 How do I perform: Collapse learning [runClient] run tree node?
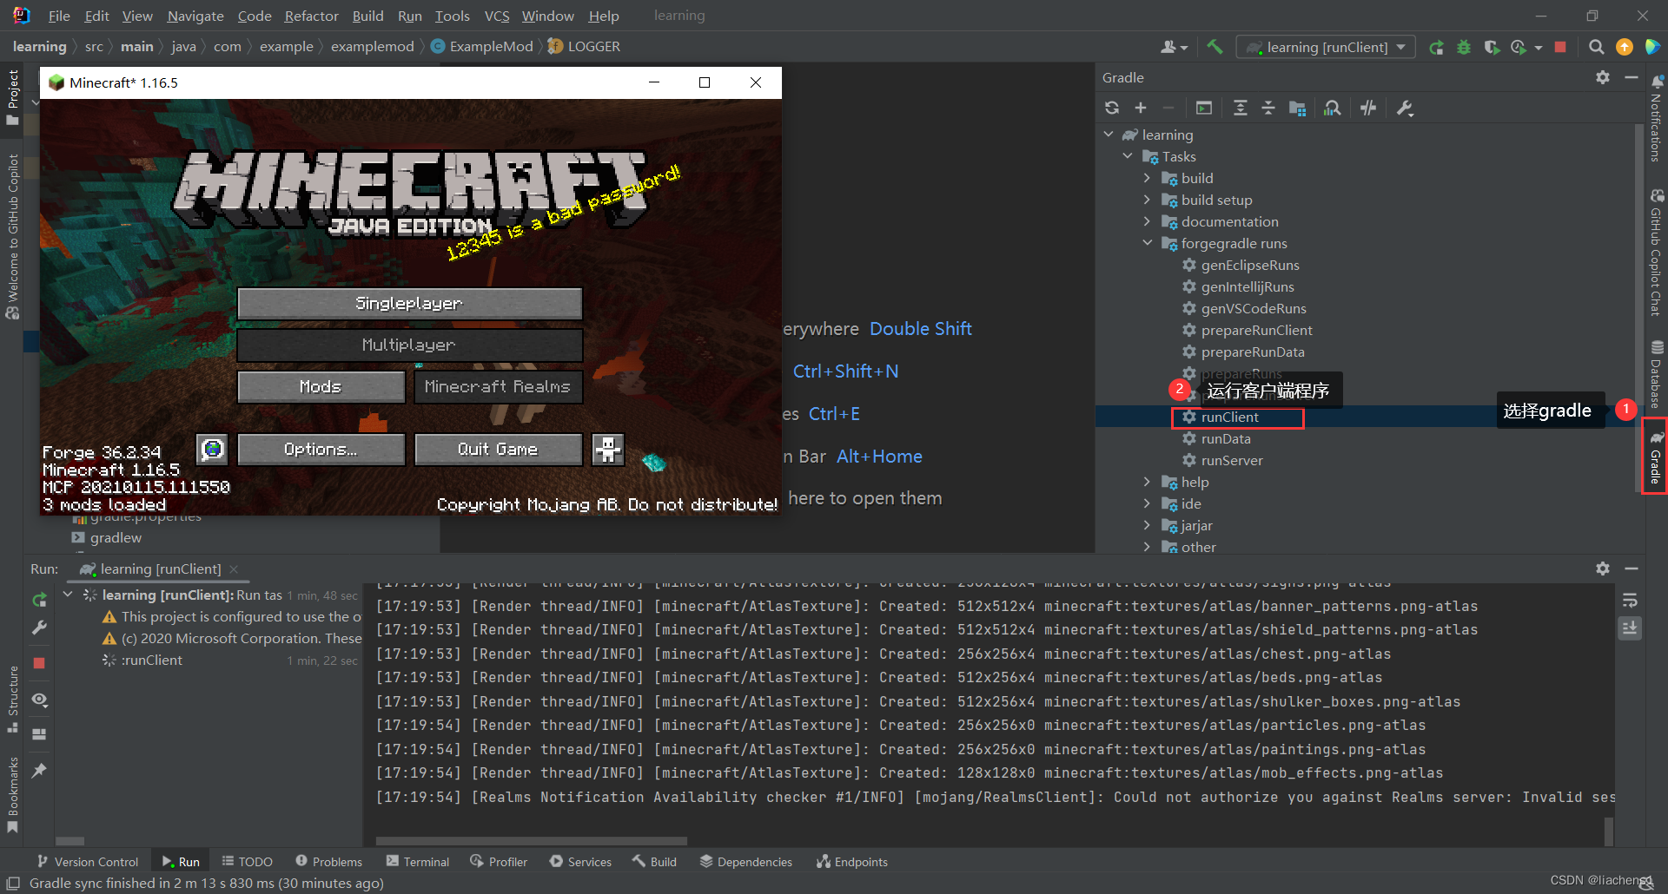[x=68, y=595]
